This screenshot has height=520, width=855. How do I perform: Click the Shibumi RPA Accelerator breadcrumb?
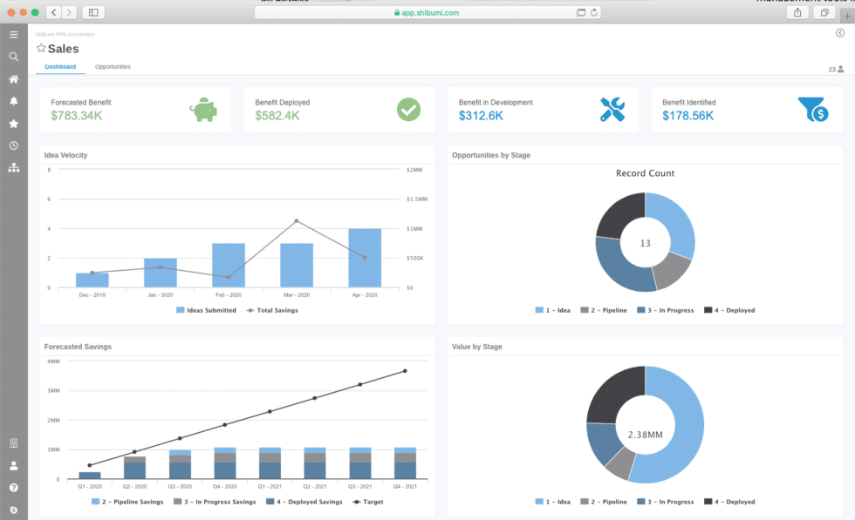[x=66, y=34]
